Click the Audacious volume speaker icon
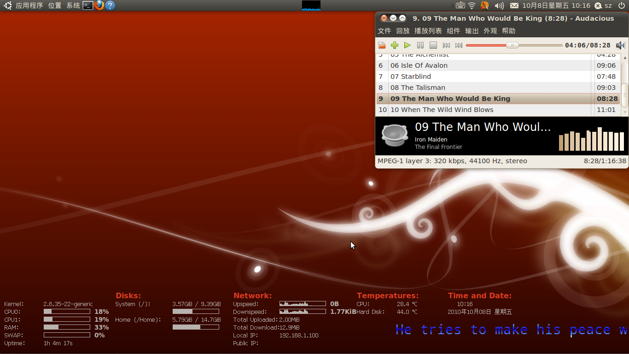Screen dimensions: 629x354 pyautogui.click(x=621, y=45)
